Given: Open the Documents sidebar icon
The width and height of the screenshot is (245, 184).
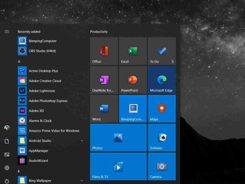Looking at the screenshot, I should [x=7, y=141].
